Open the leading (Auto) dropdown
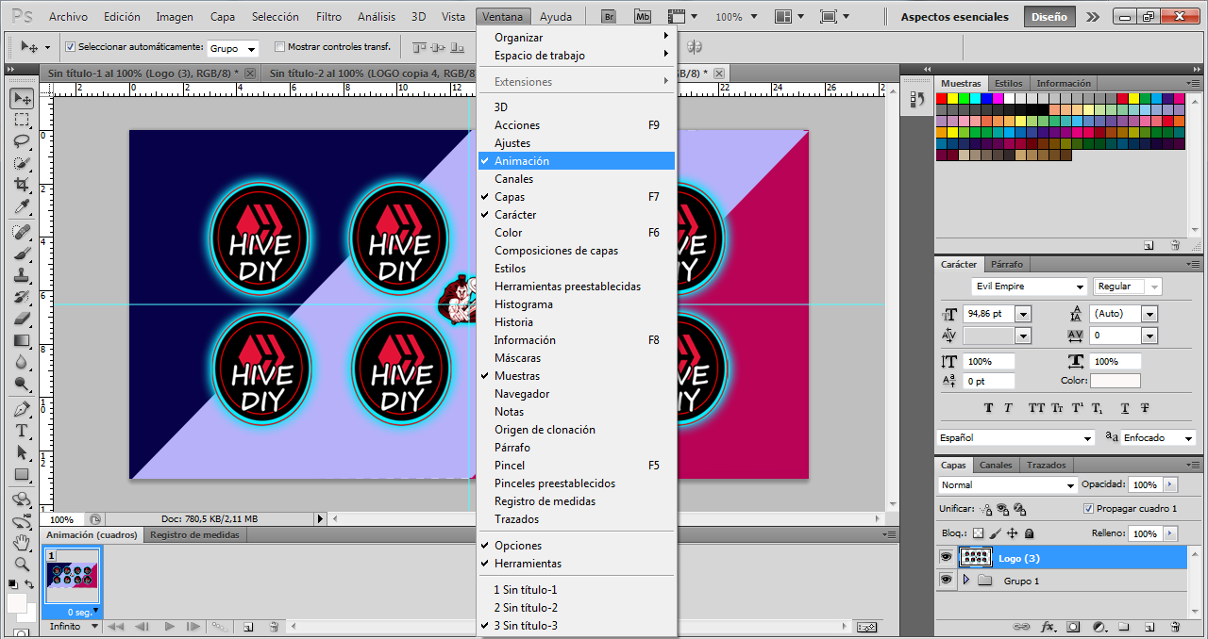Image resolution: width=1208 pixels, height=639 pixels. 1149,314
